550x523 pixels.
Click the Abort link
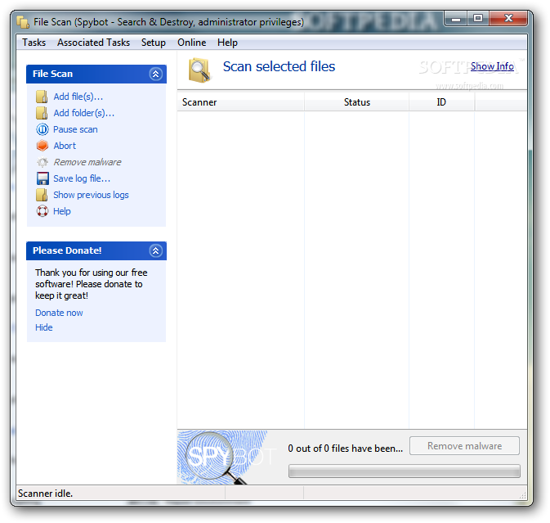[x=65, y=146]
